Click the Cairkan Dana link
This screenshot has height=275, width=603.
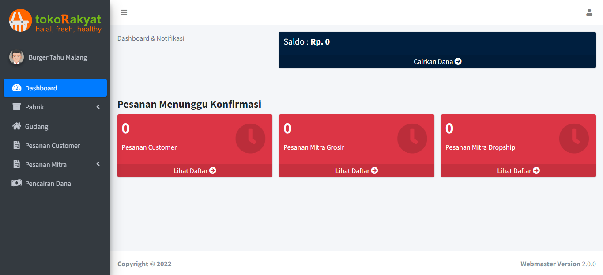(437, 62)
